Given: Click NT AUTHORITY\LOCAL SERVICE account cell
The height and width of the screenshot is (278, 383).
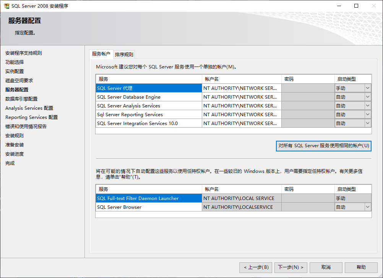Looking at the screenshot, I should pyautogui.click(x=242, y=198).
